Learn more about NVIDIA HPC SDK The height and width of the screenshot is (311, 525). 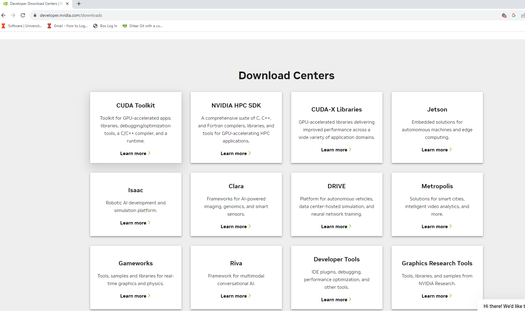click(236, 154)
